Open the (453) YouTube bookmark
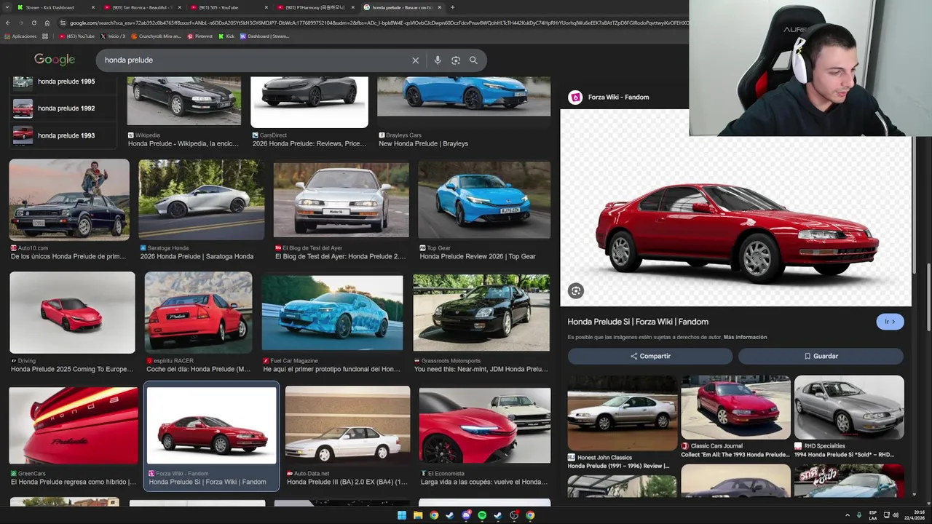The height and width of the screenshot is (524, 932). pyautogui.click(x=77, y=36)
